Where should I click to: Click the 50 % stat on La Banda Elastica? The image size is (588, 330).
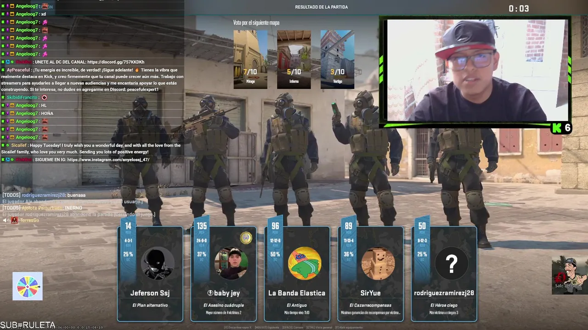275,254
